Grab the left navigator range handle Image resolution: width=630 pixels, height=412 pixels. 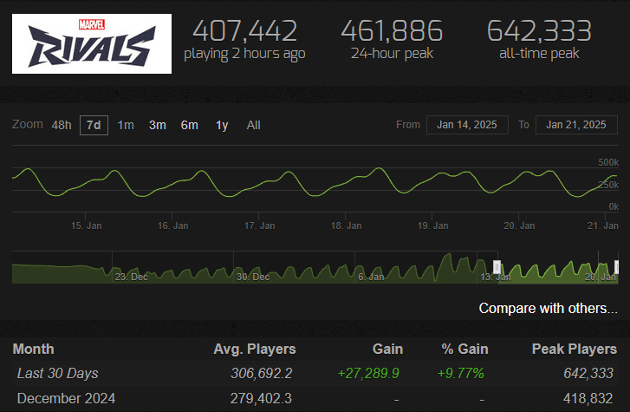click(x=497, y=267)
